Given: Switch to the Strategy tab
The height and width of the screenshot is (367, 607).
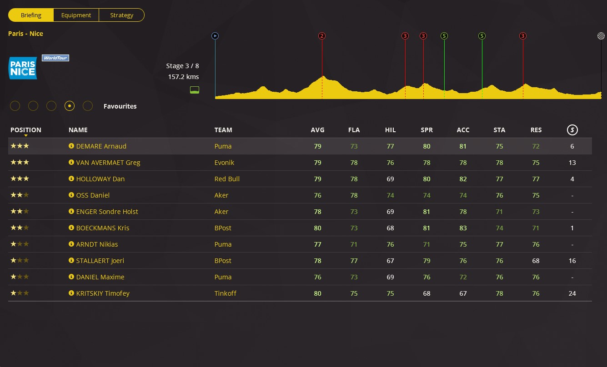Looking at the screenshot, I should [122, 15].
